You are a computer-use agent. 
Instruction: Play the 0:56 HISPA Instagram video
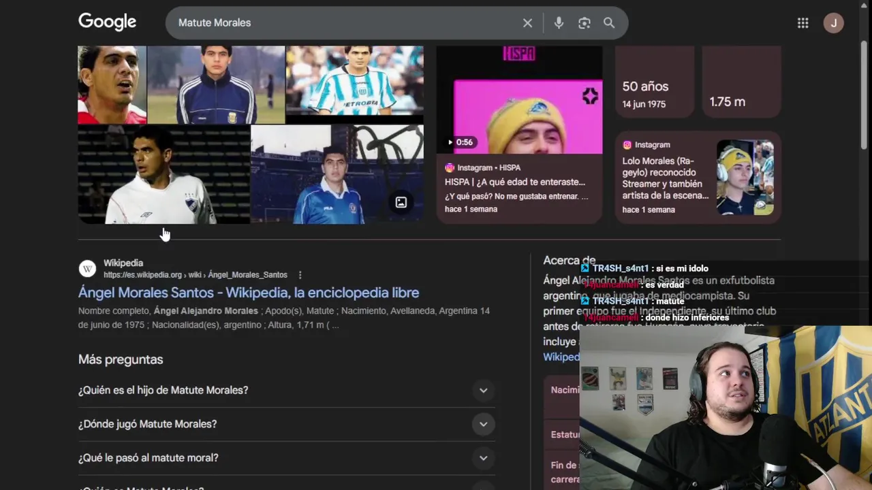519,100
